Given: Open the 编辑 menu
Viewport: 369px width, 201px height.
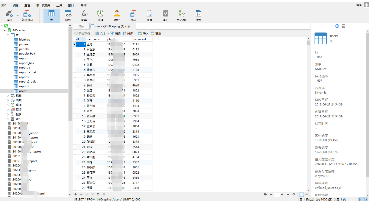Looking at the screenshot, I should pos(16,5).
